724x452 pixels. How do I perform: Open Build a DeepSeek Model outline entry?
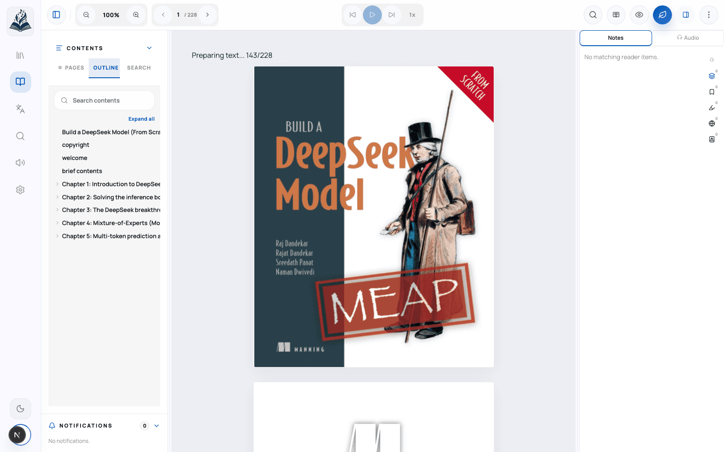click(111, 132)
